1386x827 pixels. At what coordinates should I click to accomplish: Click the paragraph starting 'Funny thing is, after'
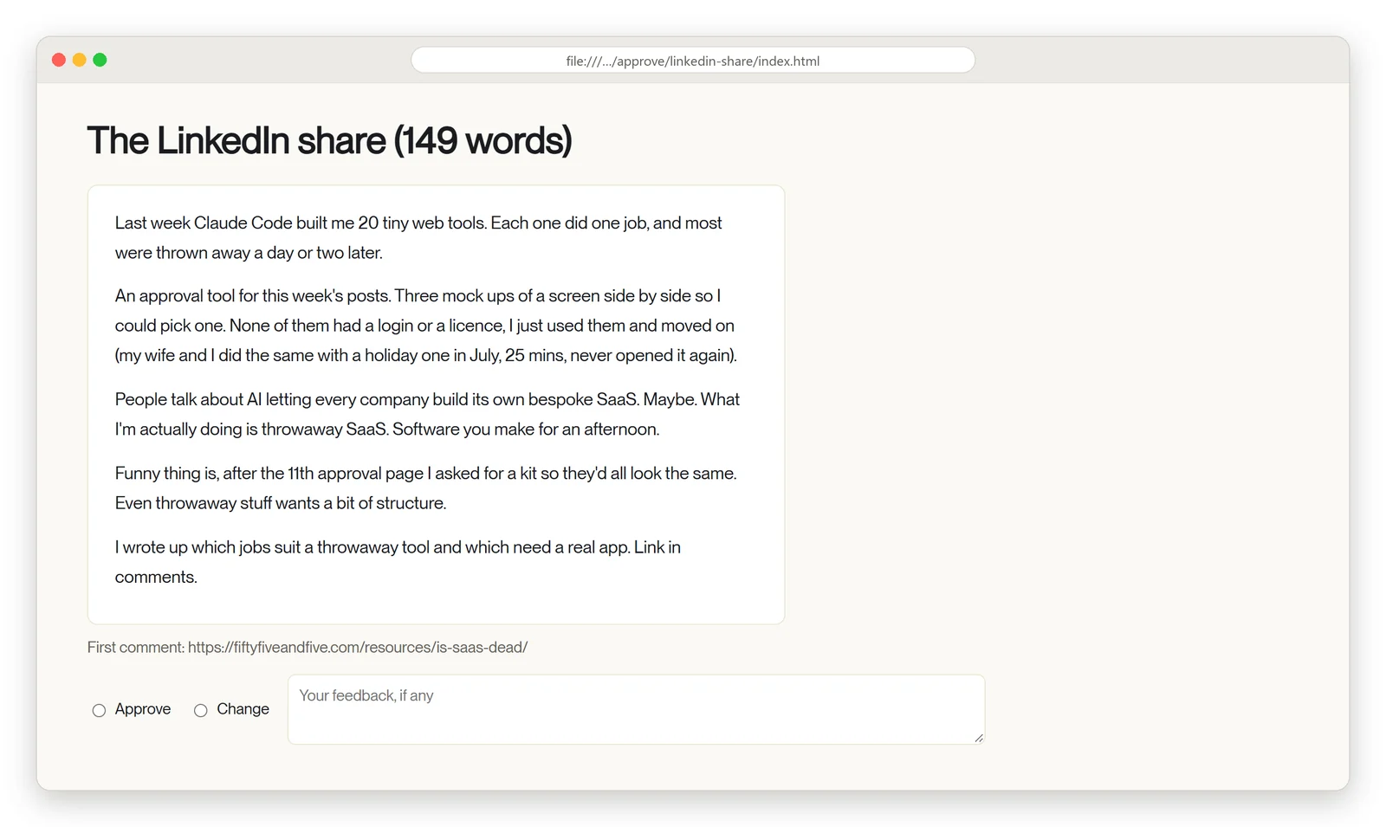pyautogui.click(x=425, y=488)
